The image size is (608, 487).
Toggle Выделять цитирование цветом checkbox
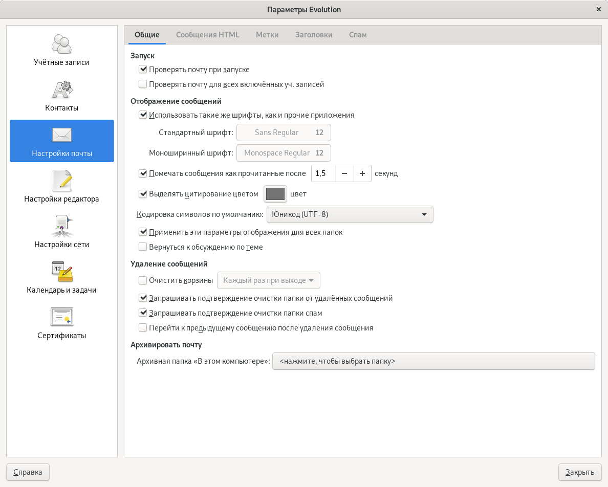pyautogui.click(x=143, y=194)
